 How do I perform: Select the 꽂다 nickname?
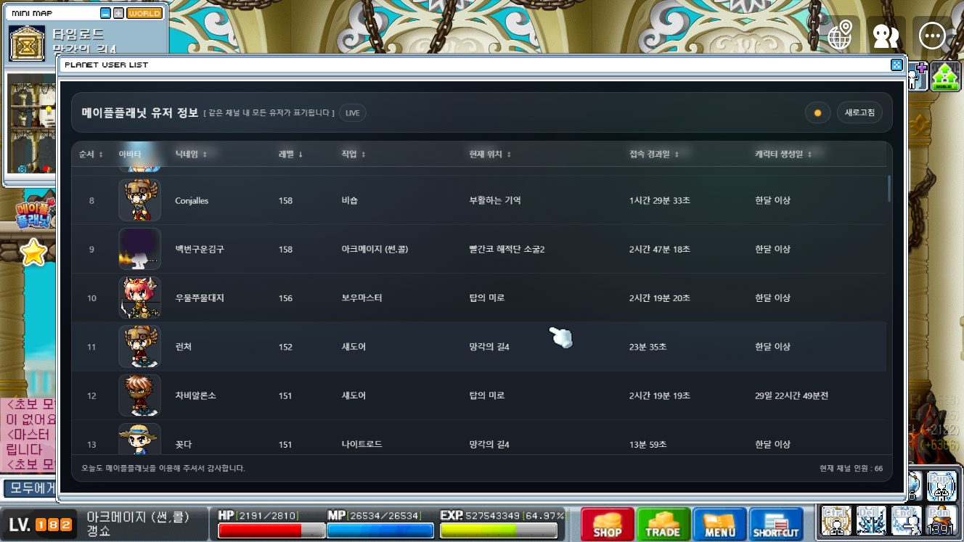point(183,444)
